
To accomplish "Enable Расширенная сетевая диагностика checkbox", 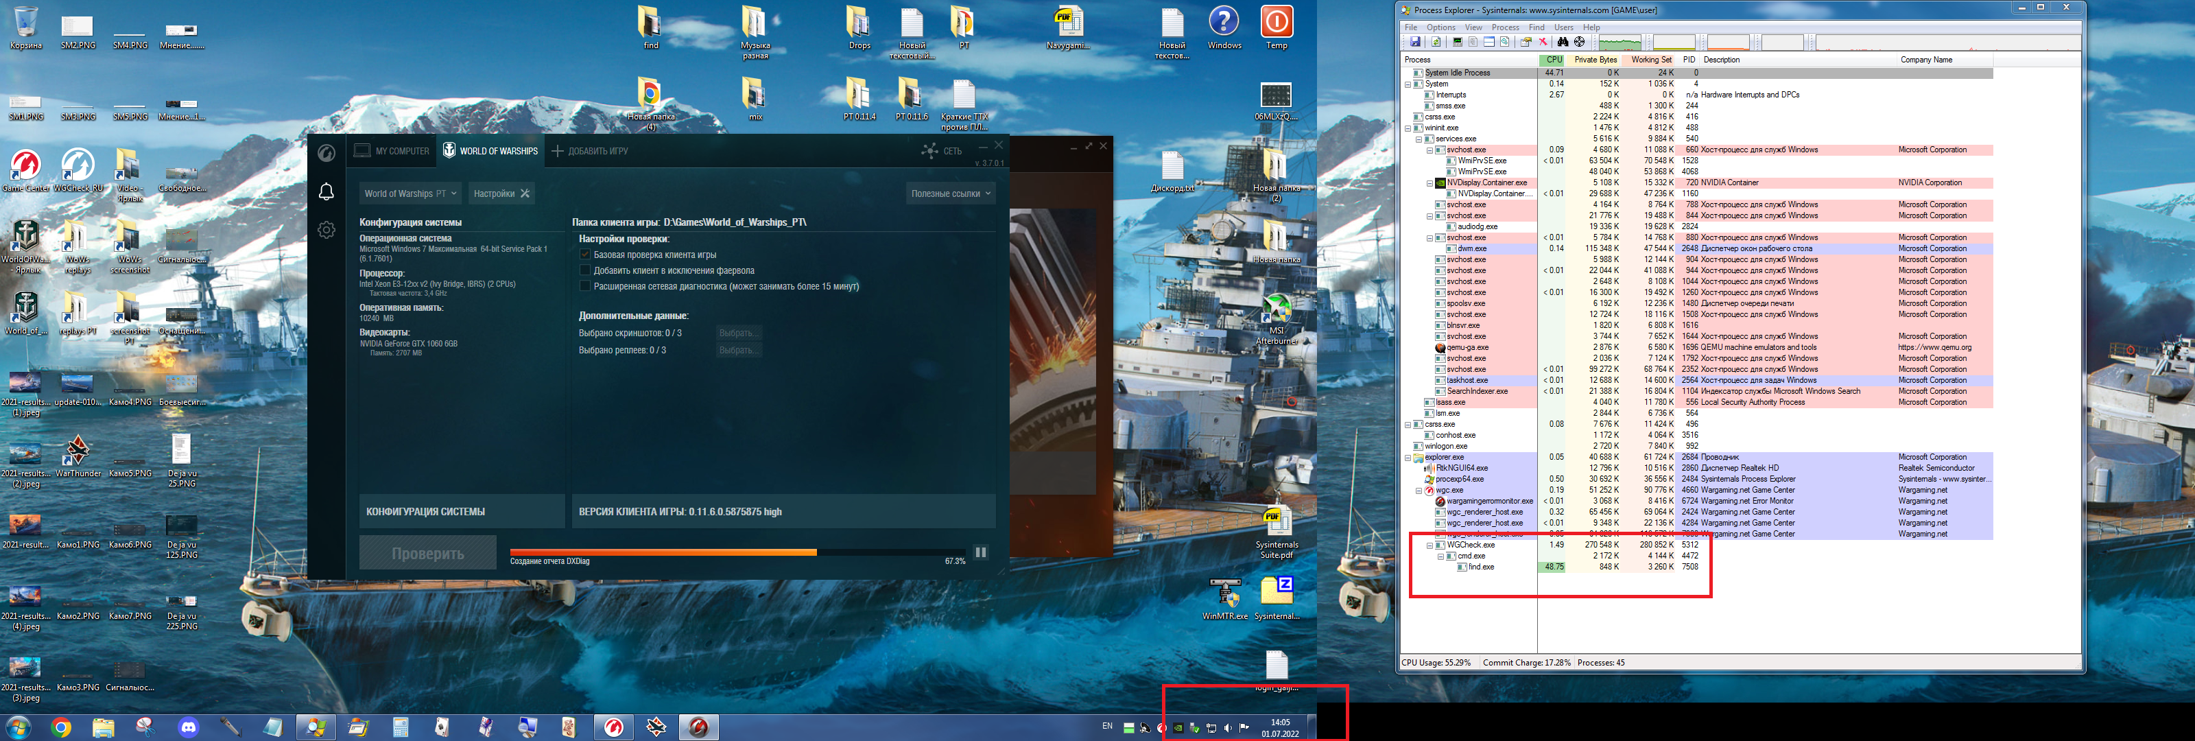I will tap(584, 287).
